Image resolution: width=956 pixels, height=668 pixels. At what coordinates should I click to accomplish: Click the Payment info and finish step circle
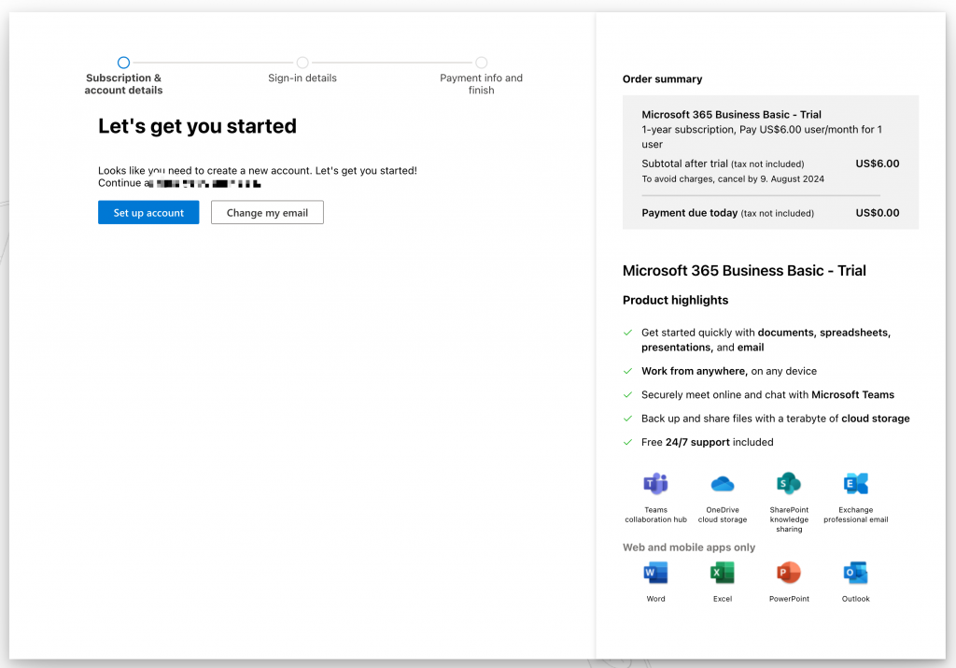coord(481,63)
